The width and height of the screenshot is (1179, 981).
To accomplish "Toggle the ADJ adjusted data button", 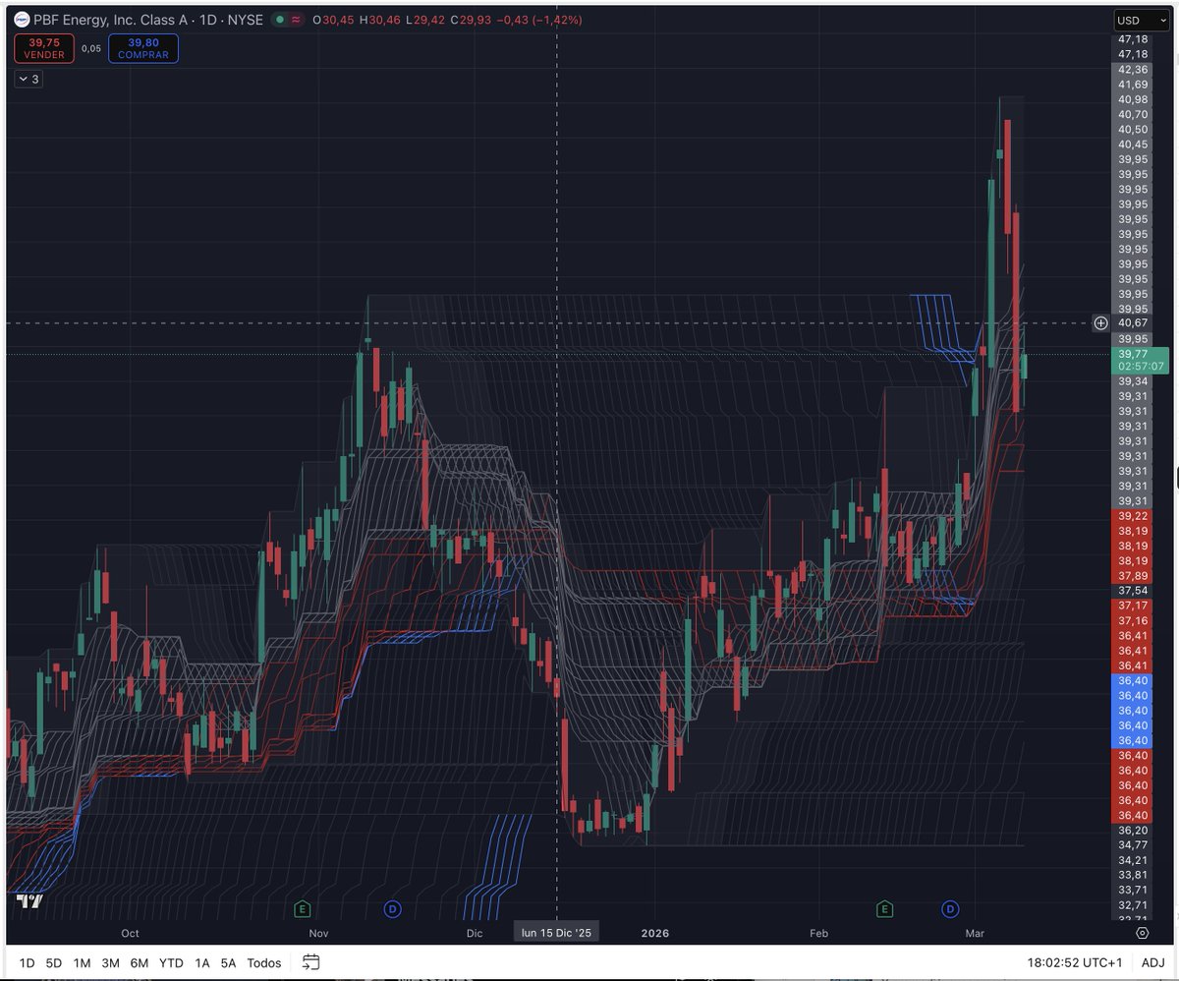I will point(1153,962).
